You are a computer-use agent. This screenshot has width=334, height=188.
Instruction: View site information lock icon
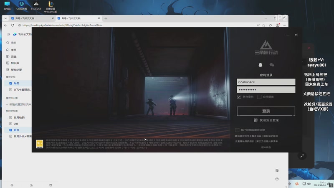click(19, 25)
